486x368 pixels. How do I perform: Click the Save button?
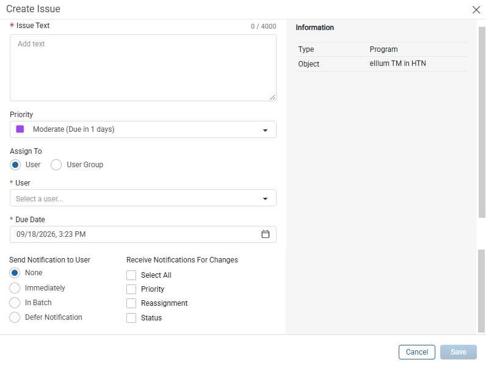(x=459, y=352)
